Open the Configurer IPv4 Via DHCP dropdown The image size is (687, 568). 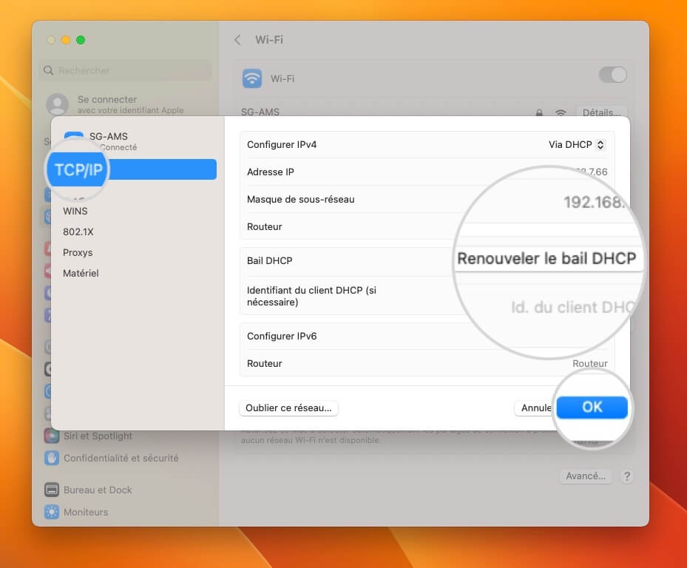(577, 145)
